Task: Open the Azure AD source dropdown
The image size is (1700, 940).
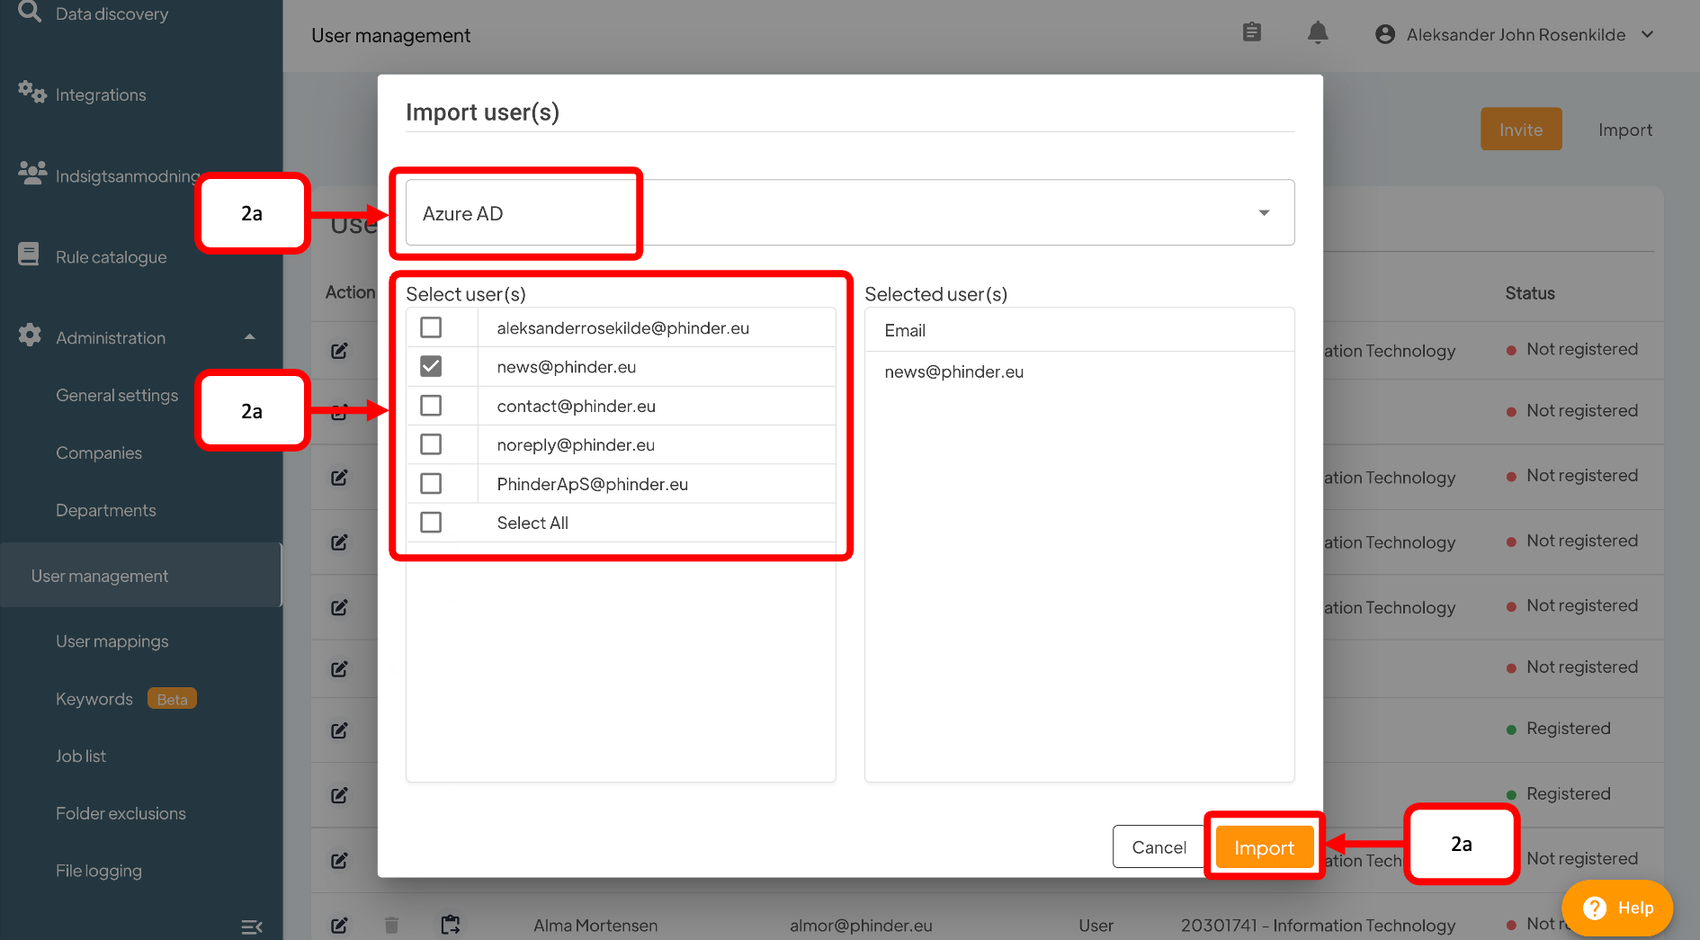Action: pyautogui.click(x=849, y=213)
